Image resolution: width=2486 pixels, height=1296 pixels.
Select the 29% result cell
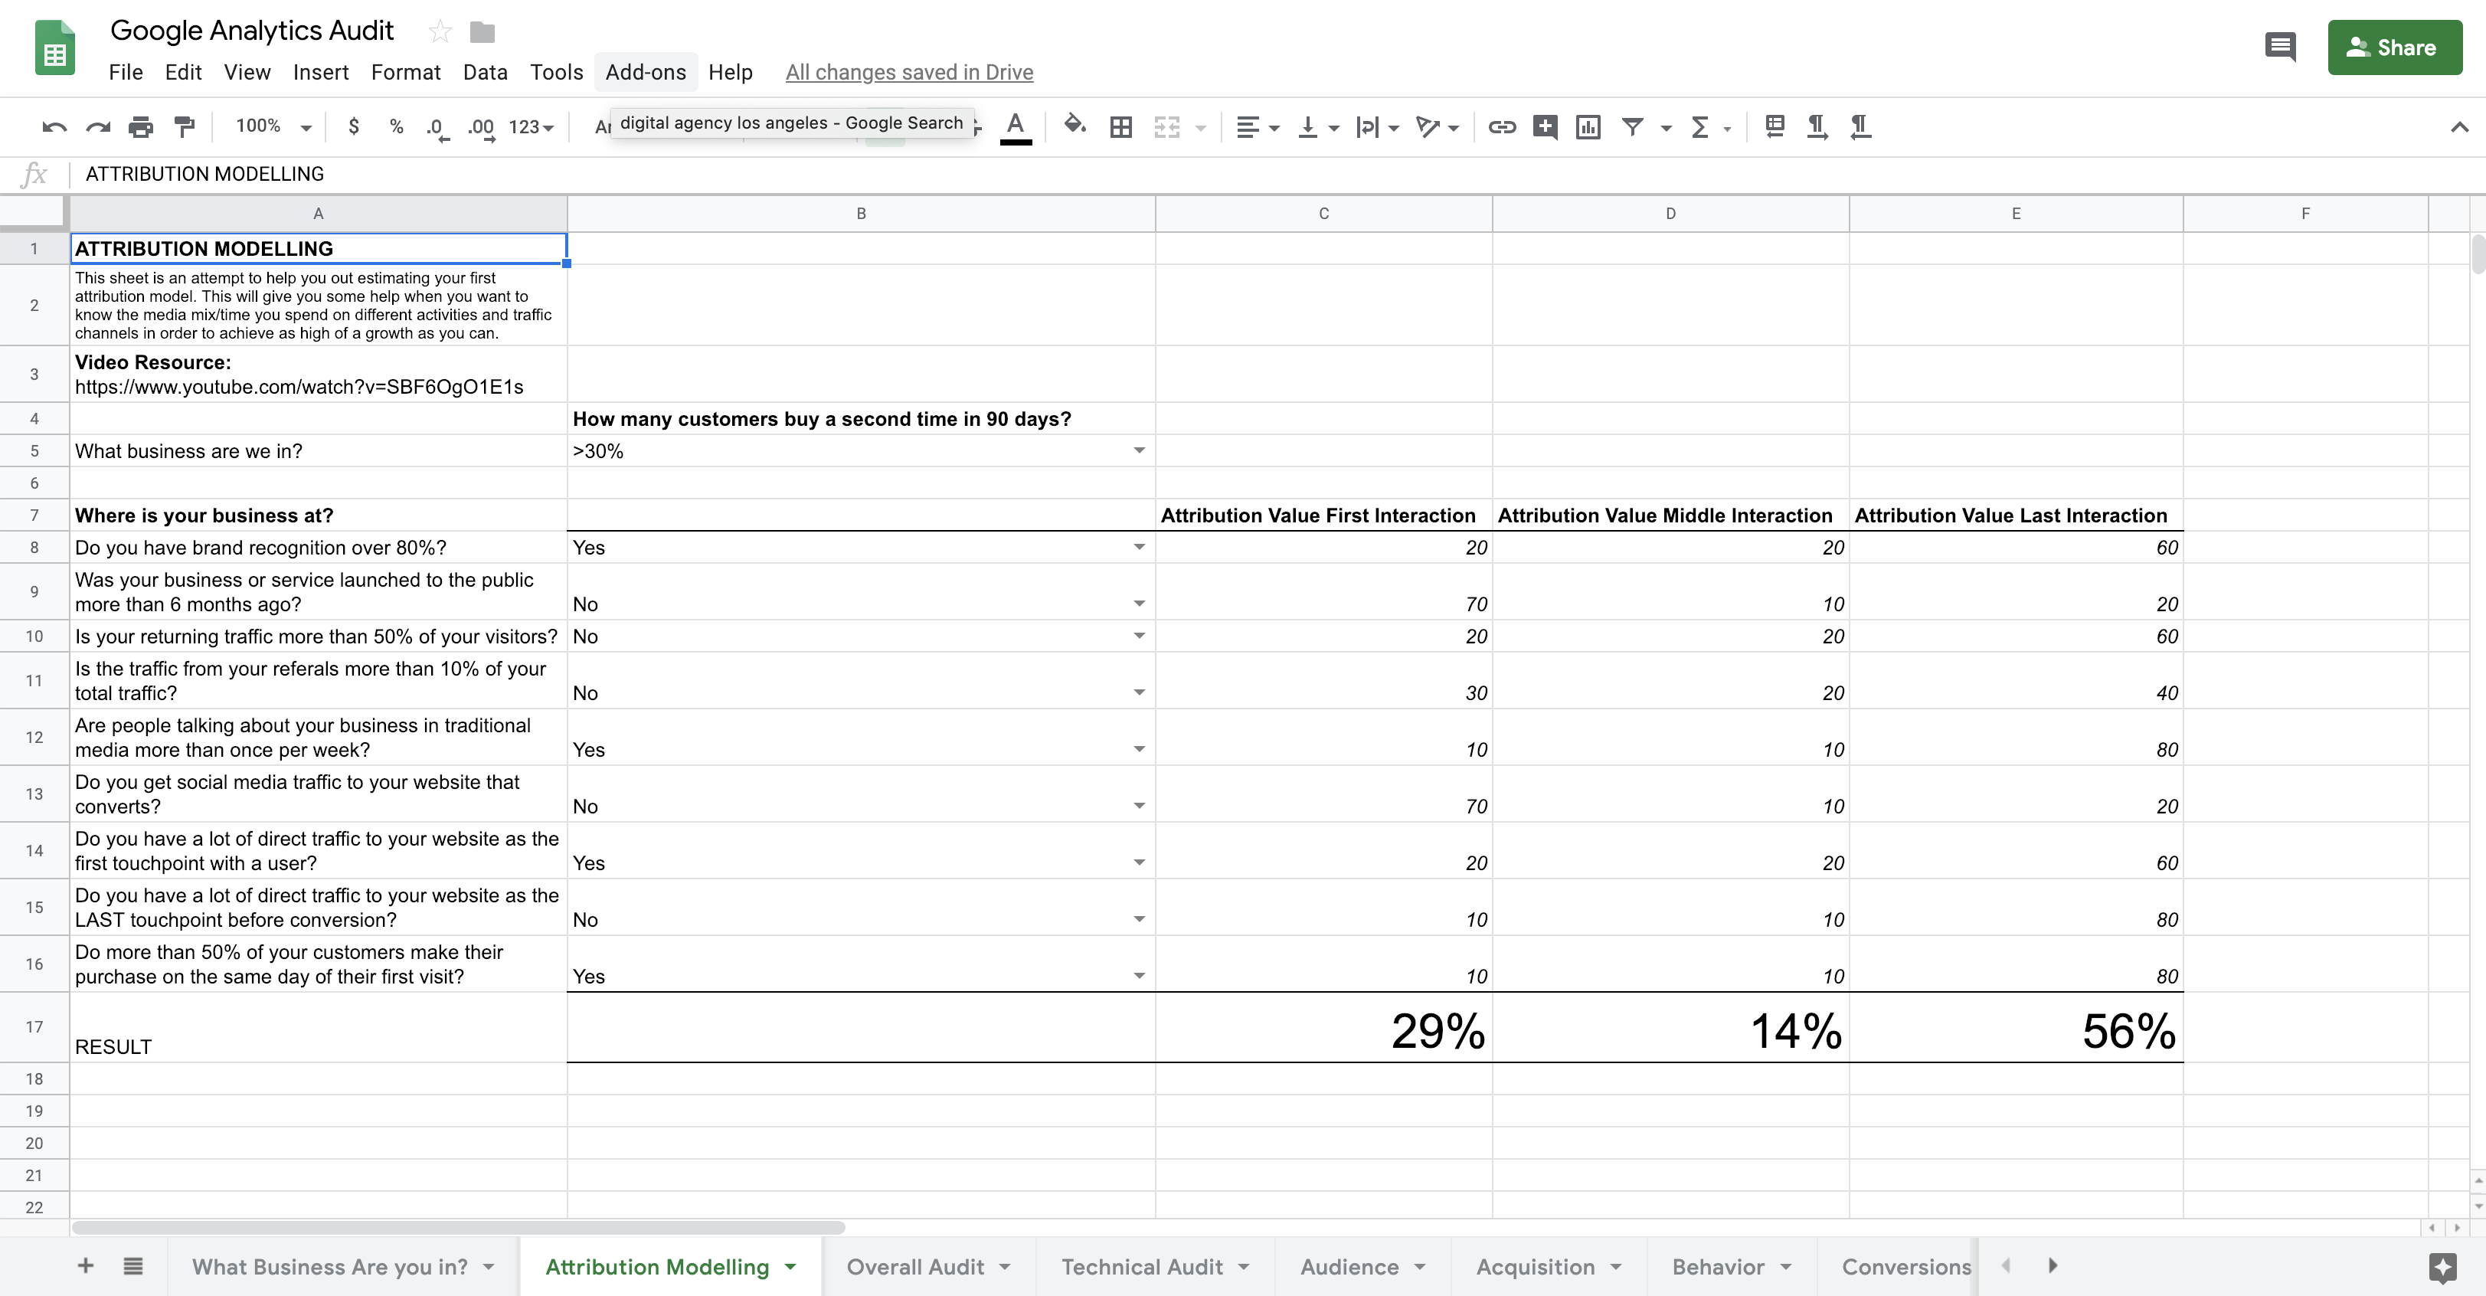(x=1323, y=1028)
